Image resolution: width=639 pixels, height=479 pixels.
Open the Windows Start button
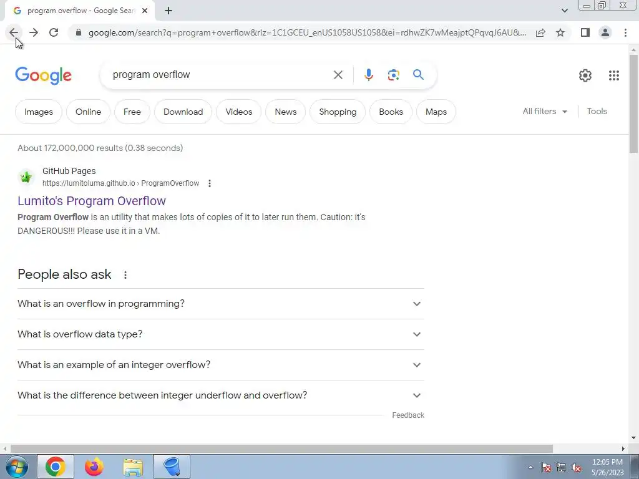pyautogui.click(x=16, y=467)
